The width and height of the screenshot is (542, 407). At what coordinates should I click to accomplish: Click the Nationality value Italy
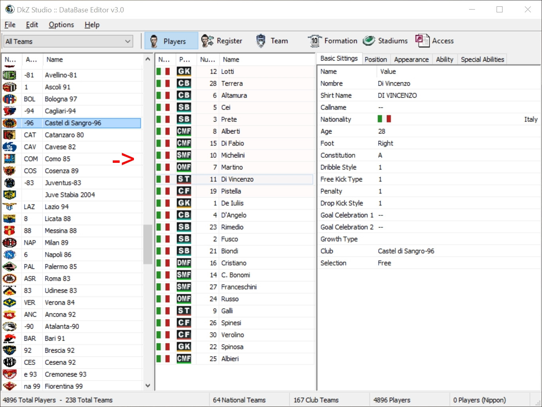click(531, 119)
